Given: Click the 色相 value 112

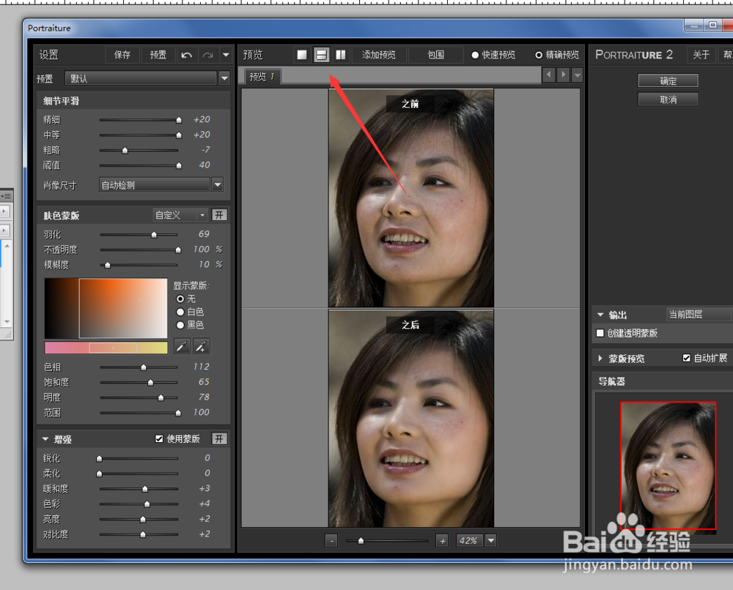Looking at the screenshot, I should coord(202,367).
